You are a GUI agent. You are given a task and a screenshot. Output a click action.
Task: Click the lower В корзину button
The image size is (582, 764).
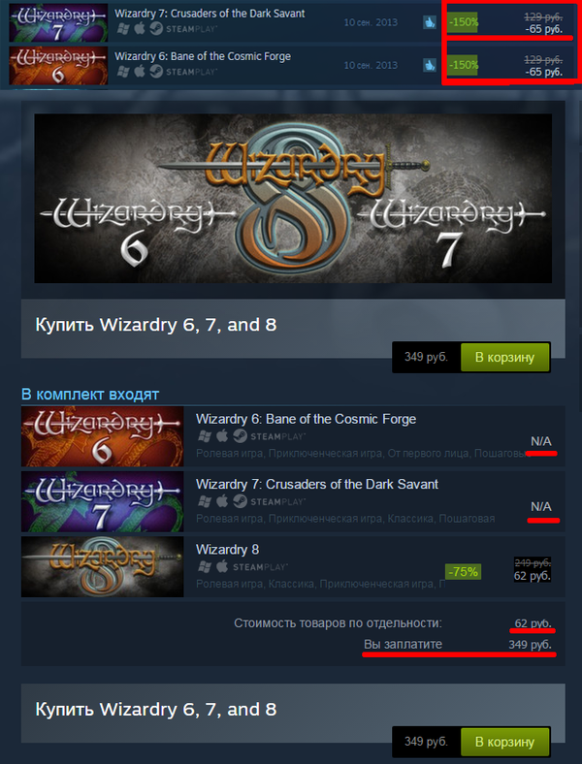505,742
